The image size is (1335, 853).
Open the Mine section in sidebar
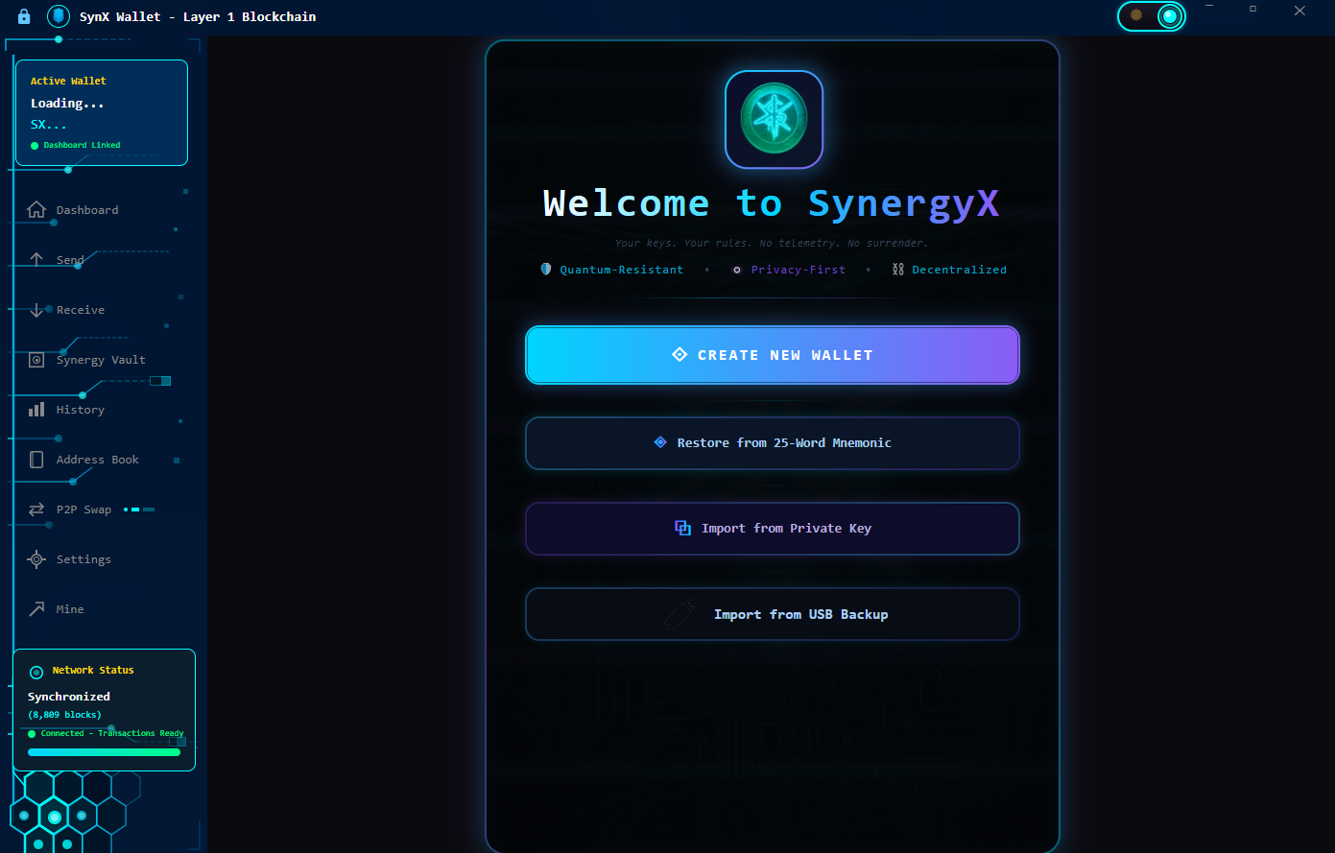[69, 609]
